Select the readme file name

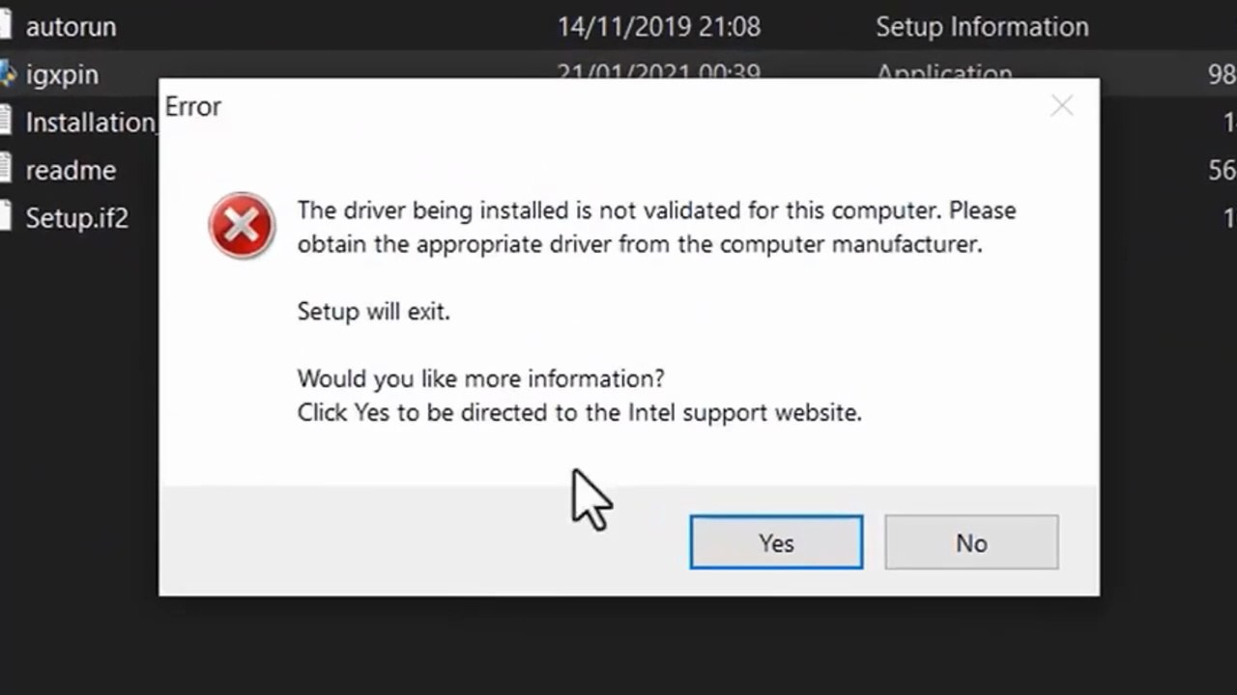tap(71, 170)
